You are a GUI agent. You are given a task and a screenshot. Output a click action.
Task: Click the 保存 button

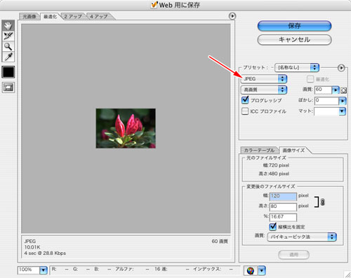point(294,26)
